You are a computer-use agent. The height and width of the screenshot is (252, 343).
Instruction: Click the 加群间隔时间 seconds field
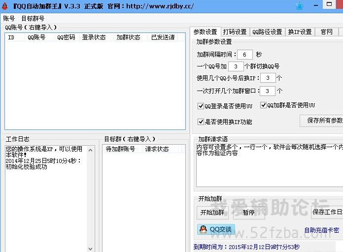[x=245, y=55]
